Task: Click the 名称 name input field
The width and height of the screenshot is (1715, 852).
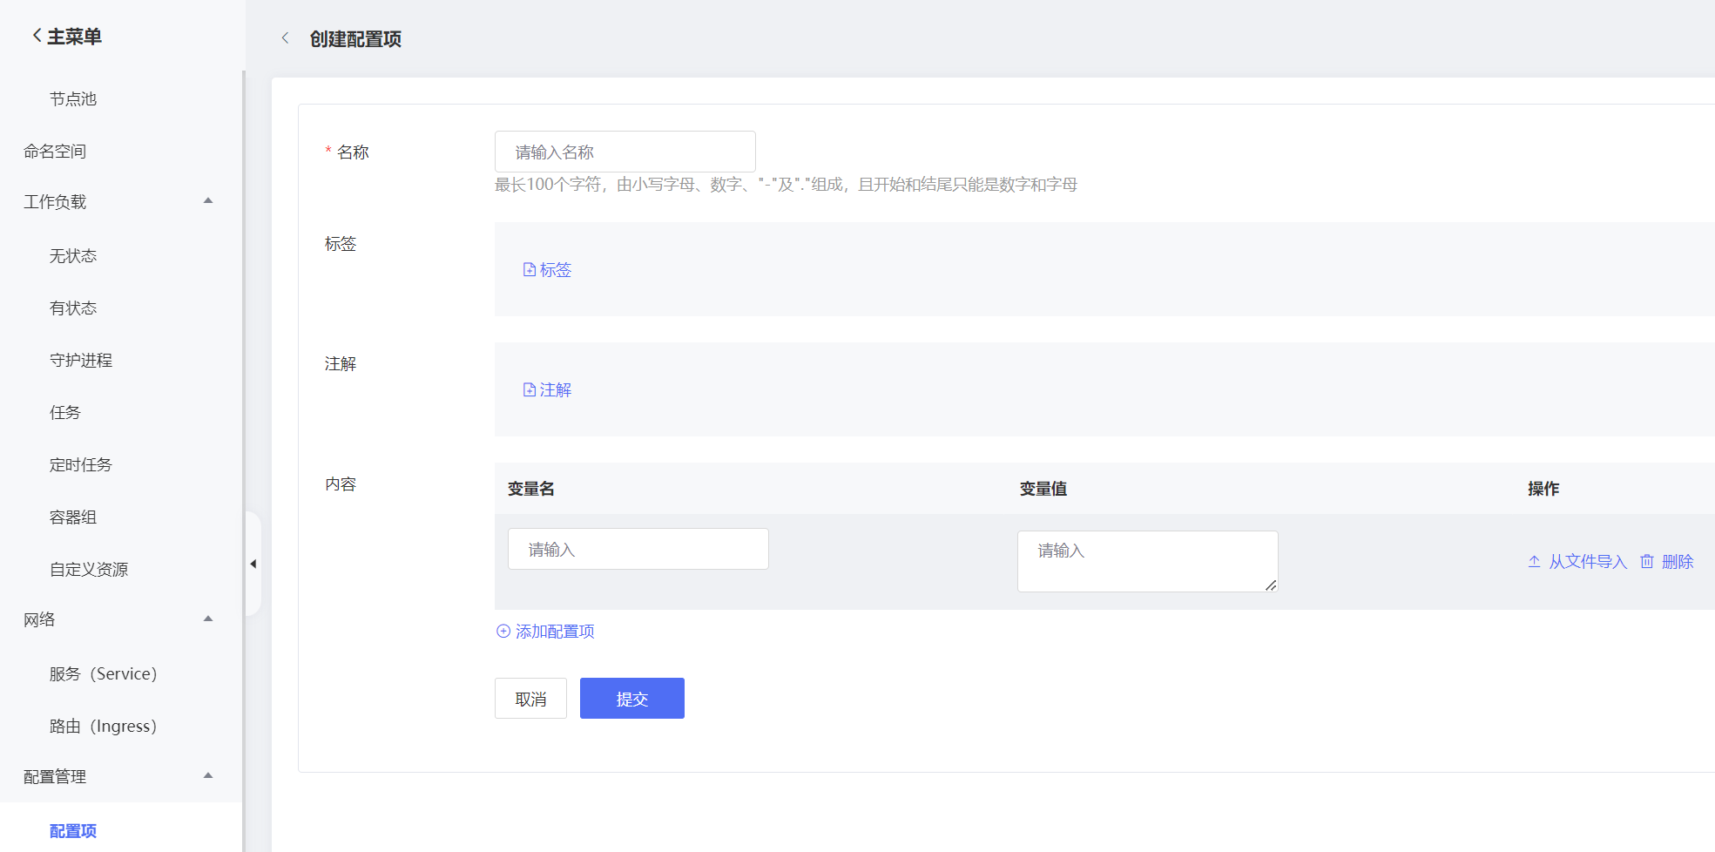Action: (x=625, y=151)
